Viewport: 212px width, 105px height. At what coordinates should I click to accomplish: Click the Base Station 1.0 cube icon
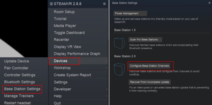click(119, 43)
